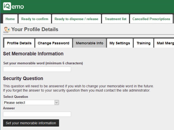Switch to the Change Password tab

point(53,43)
